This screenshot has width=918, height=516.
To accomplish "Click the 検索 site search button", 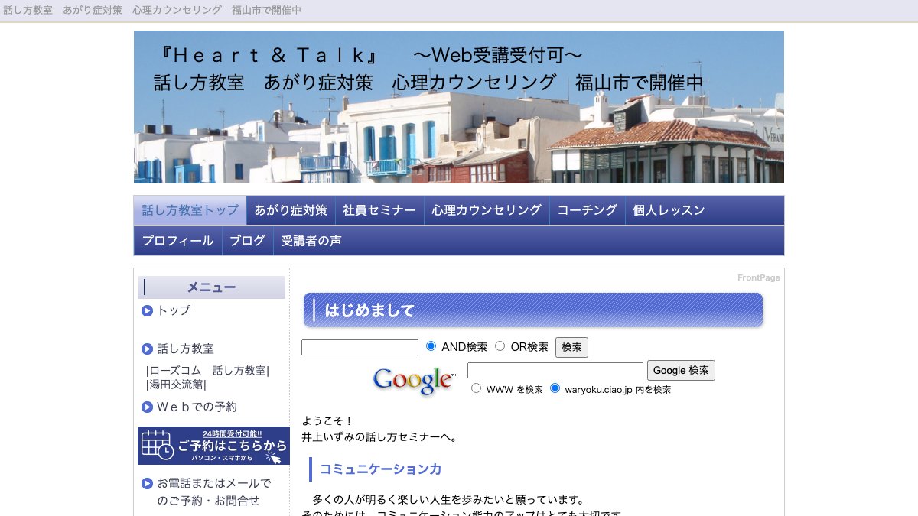I will pyautogui.click(x=571, y=347).
